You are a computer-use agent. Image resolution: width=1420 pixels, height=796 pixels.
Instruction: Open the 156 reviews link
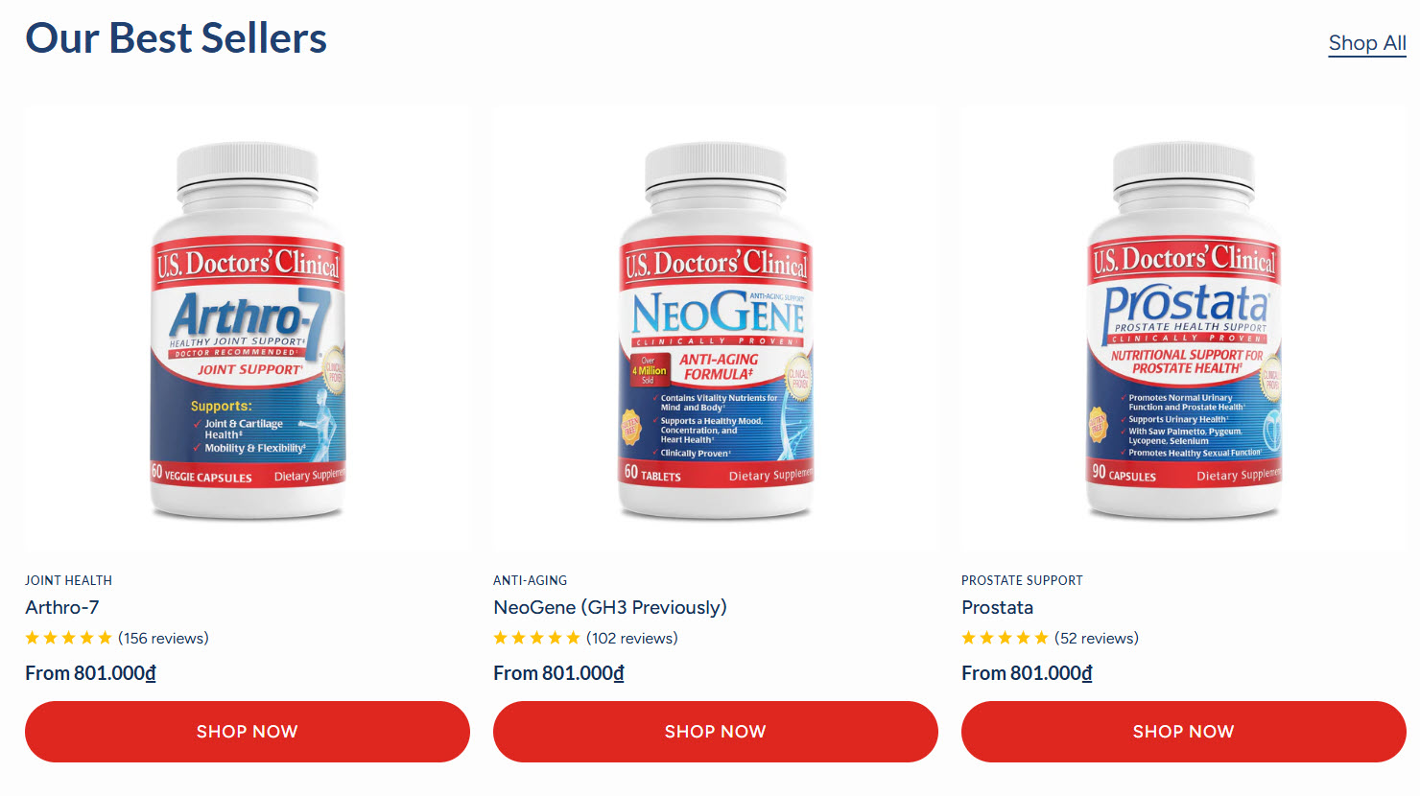coord(163,638)
